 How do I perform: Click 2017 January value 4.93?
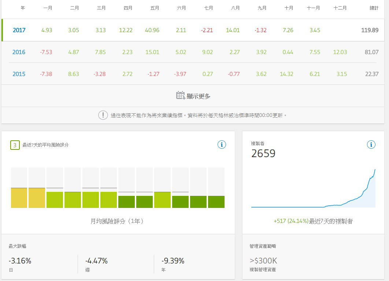47,30
